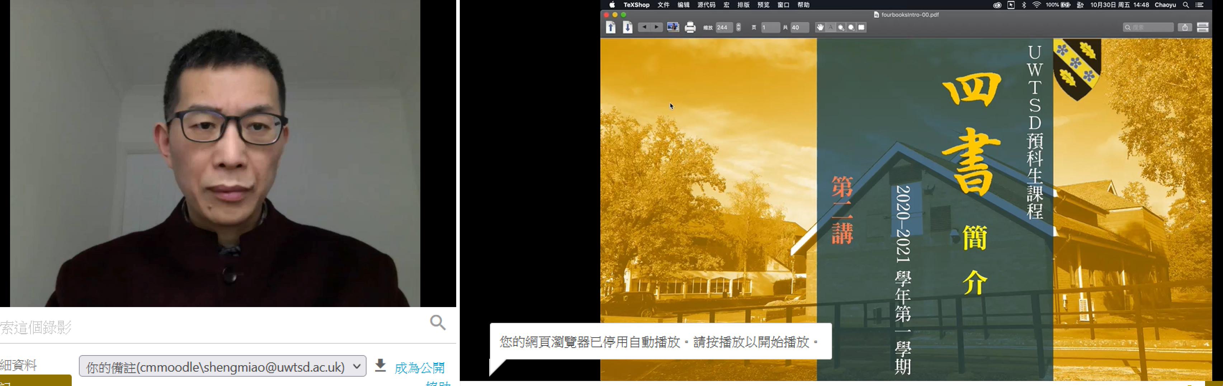Open the 宏 menu

(x=726, y=5)
